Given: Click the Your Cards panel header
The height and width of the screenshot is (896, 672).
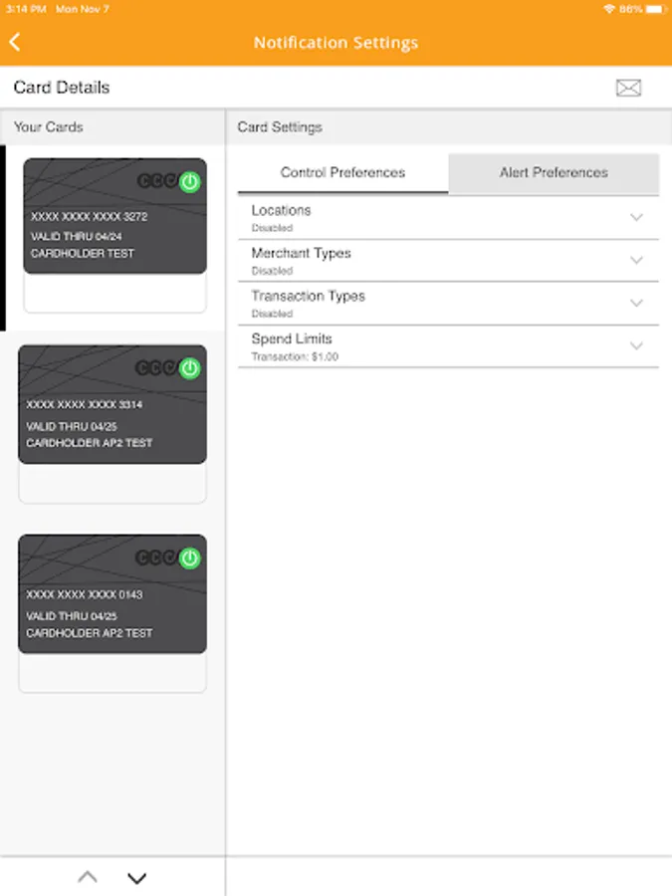Looking at the screenshot, I should click(x=49, y=127).
